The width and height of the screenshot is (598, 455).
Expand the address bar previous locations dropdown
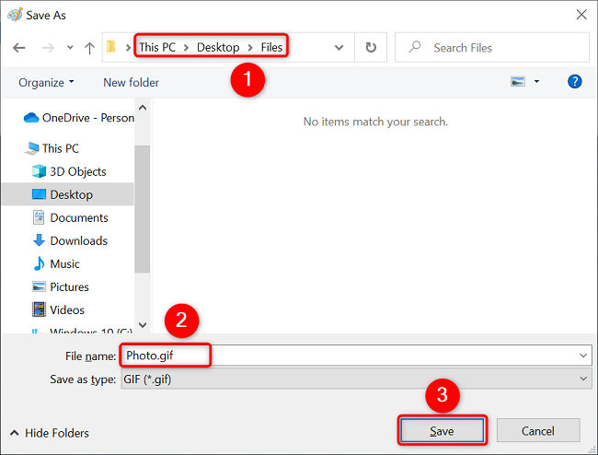[x=339, y=47]
